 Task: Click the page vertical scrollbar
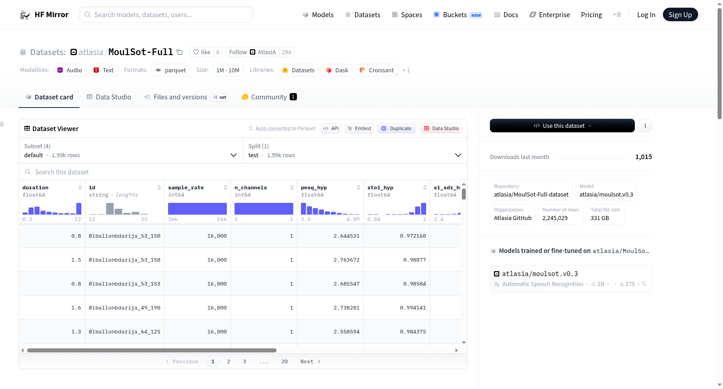pos(719,63)
